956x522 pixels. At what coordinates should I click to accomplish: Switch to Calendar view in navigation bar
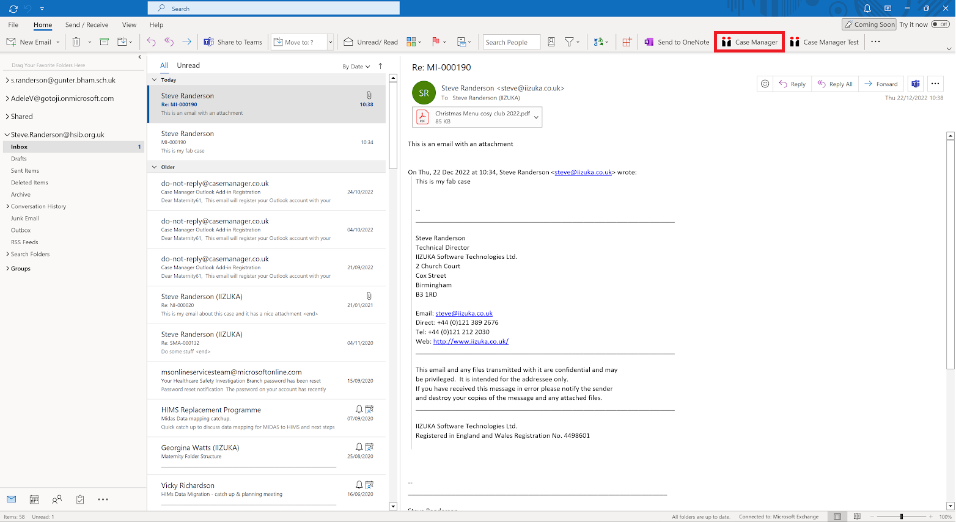coord(34,499)
